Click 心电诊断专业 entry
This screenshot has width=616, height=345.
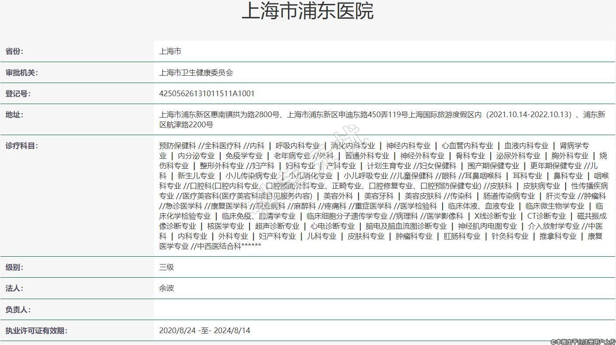click(333, 226)
